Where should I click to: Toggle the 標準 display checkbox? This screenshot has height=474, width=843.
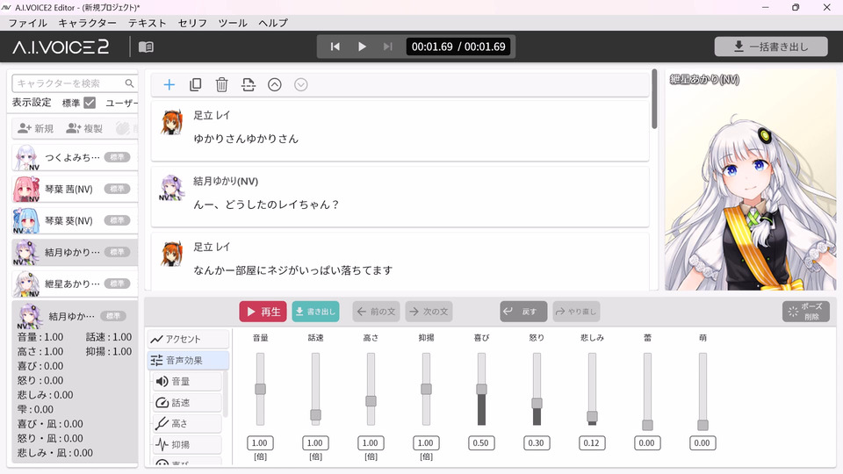pos(90,102)
